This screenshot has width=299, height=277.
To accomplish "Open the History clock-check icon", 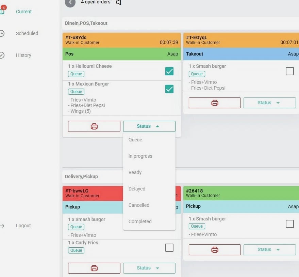I will (2, 55).
